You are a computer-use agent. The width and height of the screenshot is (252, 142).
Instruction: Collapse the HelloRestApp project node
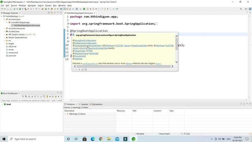click(2, 16)
